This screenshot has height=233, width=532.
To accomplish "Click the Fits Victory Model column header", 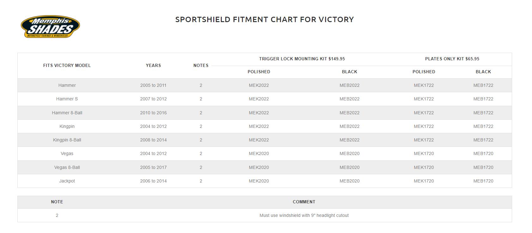I will coord(67,65).
